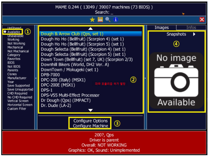This screenshot has width=209, height=157.
Task: Select the Working filter
Action: click(13, 40)
